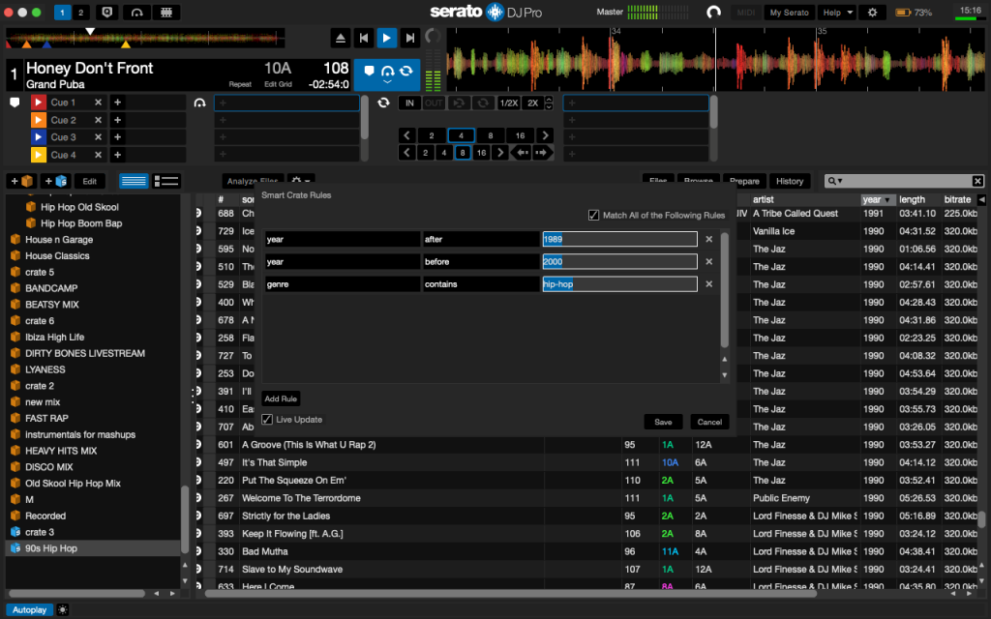The height and width of the screenshot is (619, 991).
Task: Save the smart crate rules
Action: click(x=663, y=422)
